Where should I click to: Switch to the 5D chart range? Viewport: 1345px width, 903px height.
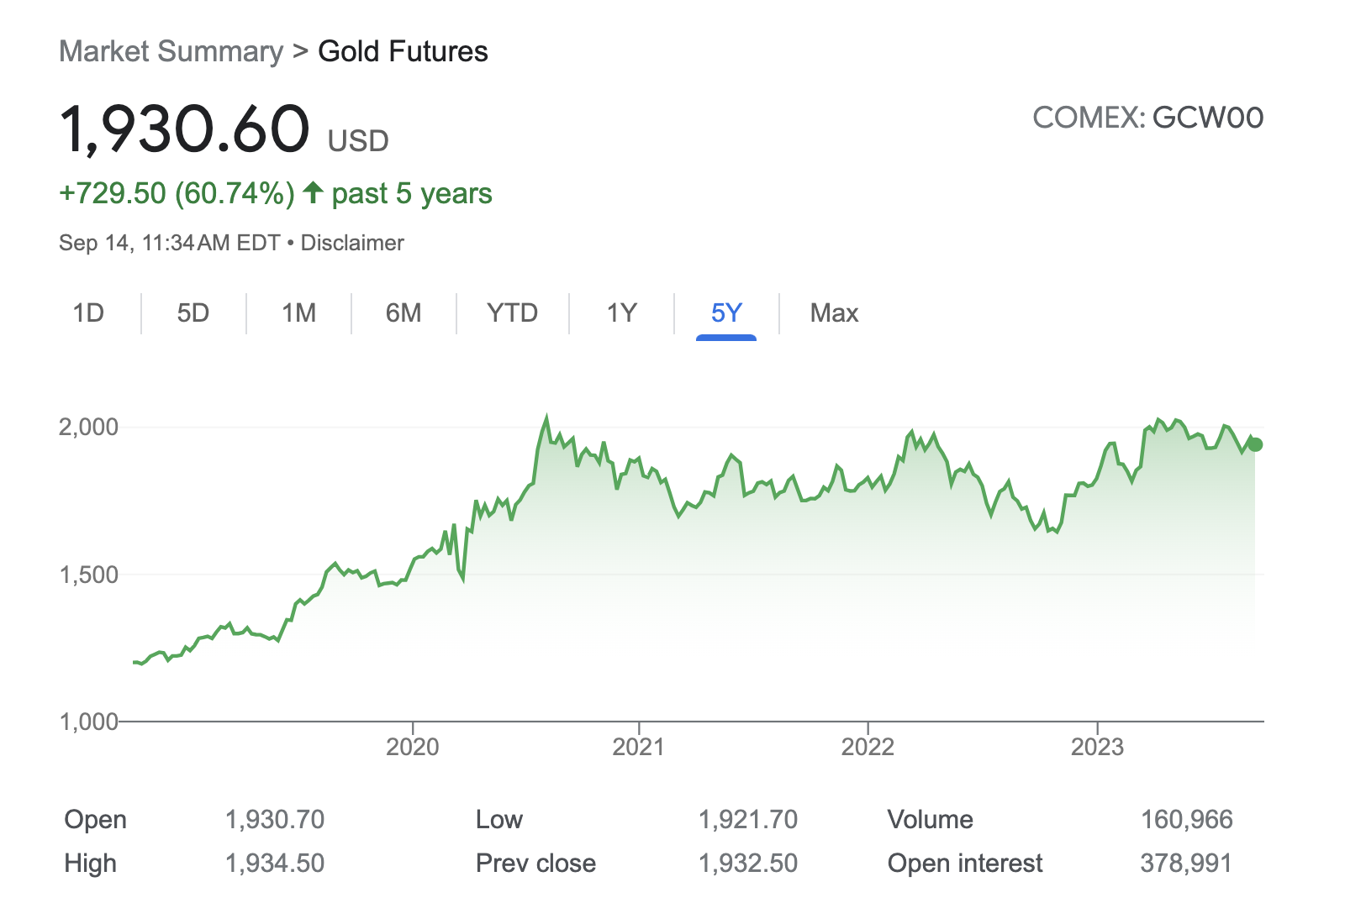193,313
